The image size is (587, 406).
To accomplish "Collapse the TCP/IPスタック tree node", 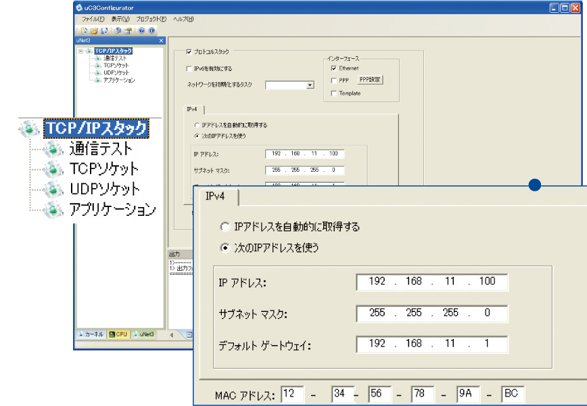I will click(x=81, y=51).
